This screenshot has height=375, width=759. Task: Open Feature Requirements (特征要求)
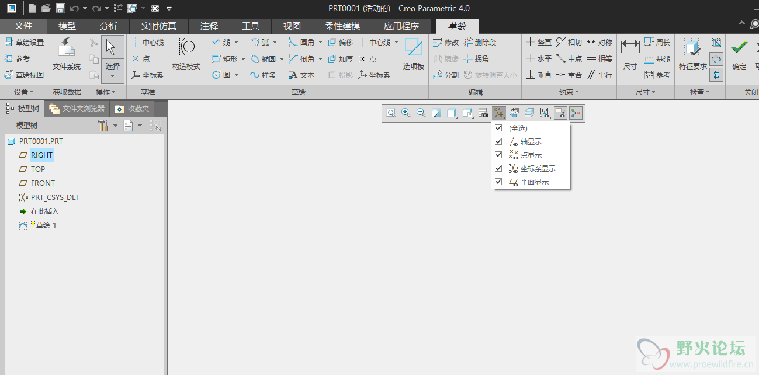pyautogui.click(x=693, y=55)
